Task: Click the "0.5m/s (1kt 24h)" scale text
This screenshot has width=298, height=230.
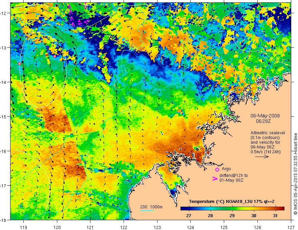Action: [x=265, y=152]
